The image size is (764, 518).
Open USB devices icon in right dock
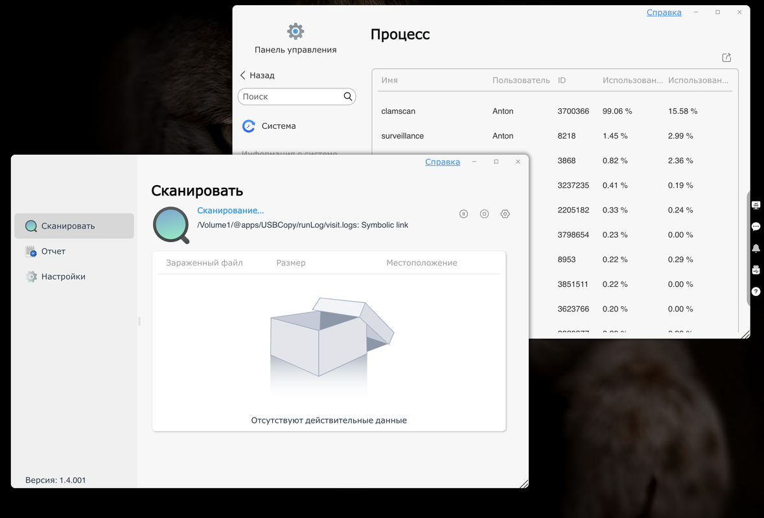[756, 270]
